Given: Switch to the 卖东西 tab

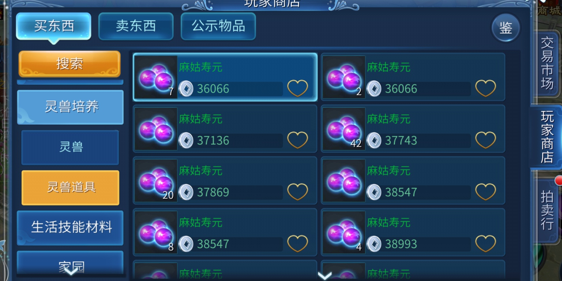Looking at the screenshot, I should coord(136,26).
